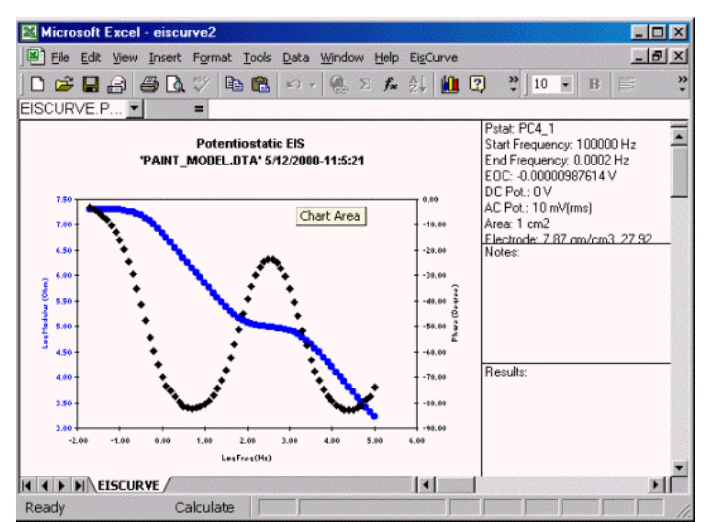Open the Format menu
The height and width of the screenshot is (522, 710).
click(212, 58)
